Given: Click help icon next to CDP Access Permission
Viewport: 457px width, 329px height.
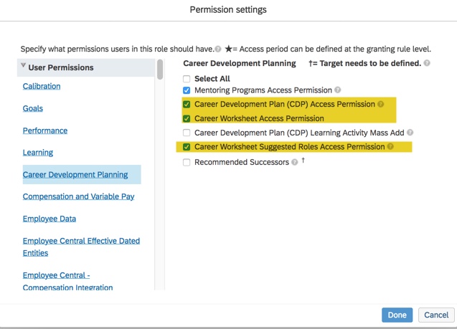Looking at the screenshot, I should [381, 104].
